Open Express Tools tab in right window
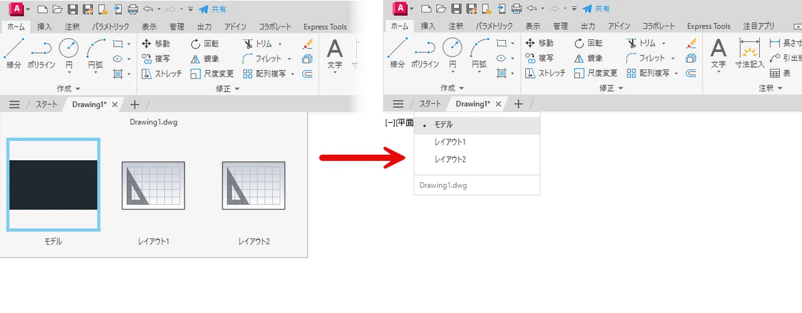This screenshot has width=802, height=313. pos(708,27)
